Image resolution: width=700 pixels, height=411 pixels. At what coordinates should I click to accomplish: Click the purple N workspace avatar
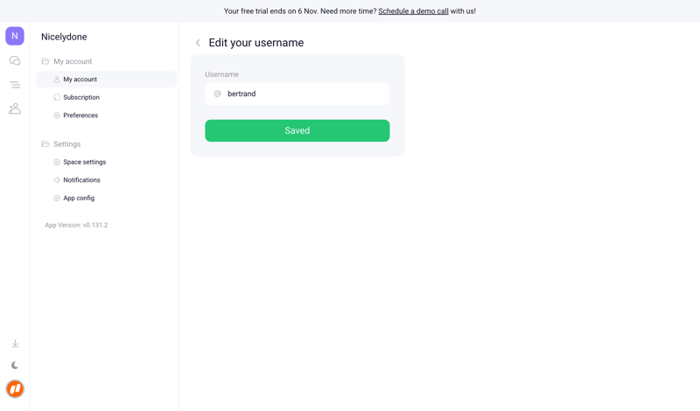(15, 36)
